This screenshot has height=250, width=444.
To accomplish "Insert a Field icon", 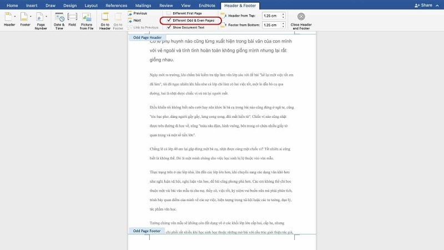I will click(72, 17).
